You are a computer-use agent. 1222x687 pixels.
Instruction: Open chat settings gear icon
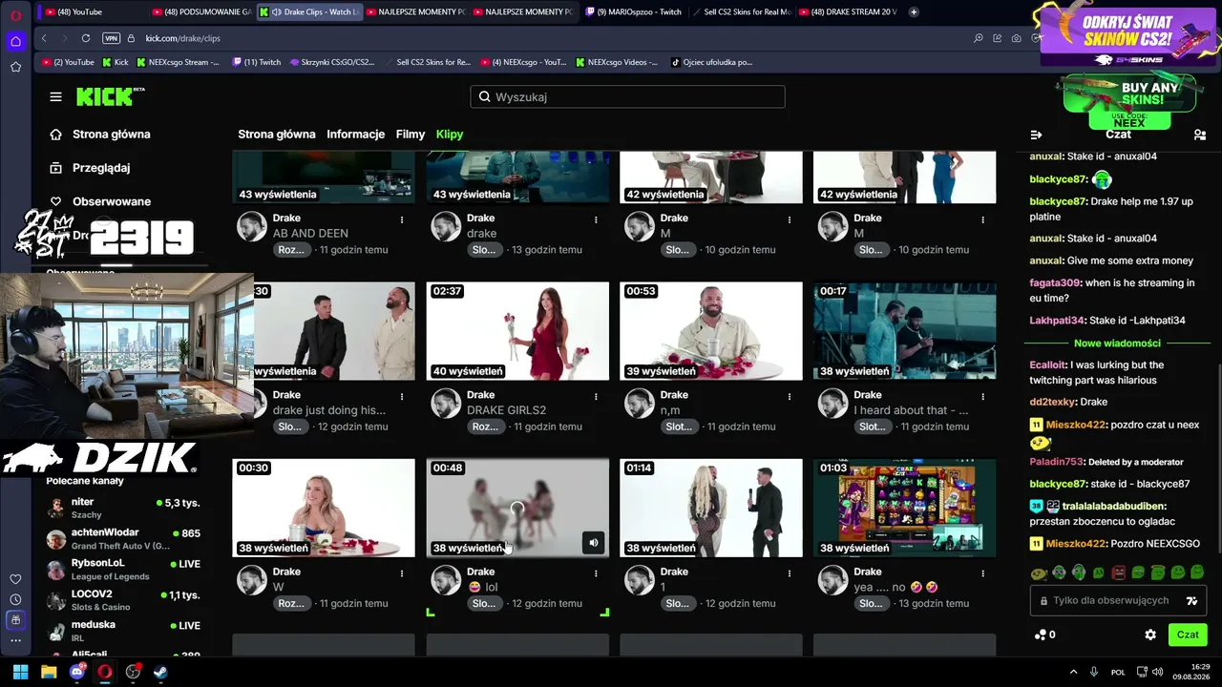coord(1150,635)
